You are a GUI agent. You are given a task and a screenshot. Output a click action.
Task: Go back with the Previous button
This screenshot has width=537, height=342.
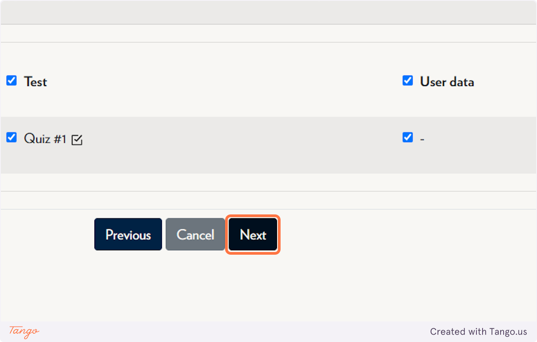click(128, 235)
